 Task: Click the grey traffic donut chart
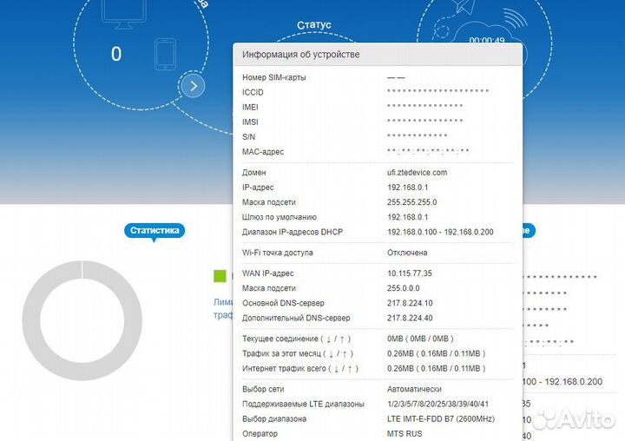click(x=82, y=320)
